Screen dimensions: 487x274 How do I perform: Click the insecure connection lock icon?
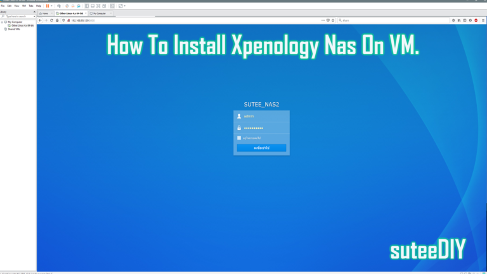pyautogui.click(x=68, y=20)
